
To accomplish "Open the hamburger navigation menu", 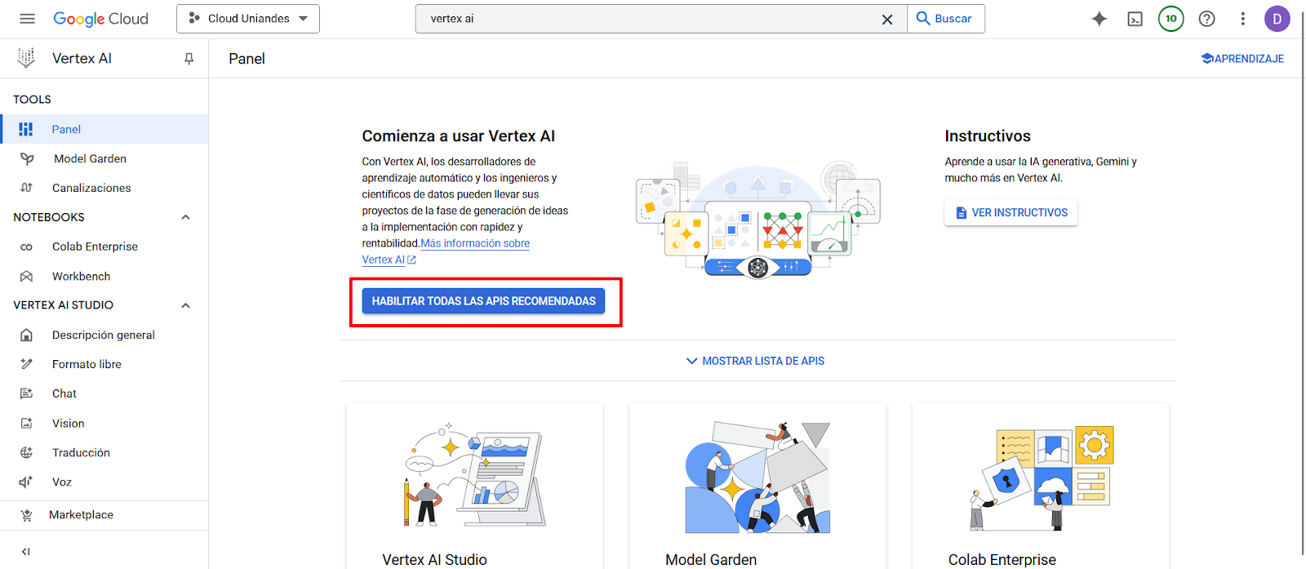I will (x=27, y=18).
